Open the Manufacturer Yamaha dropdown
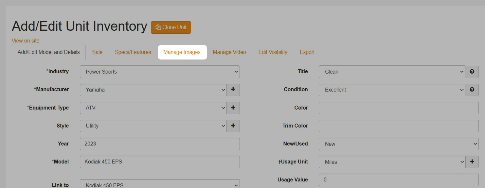This screenshot has height=188, width=485. (153, 90)
